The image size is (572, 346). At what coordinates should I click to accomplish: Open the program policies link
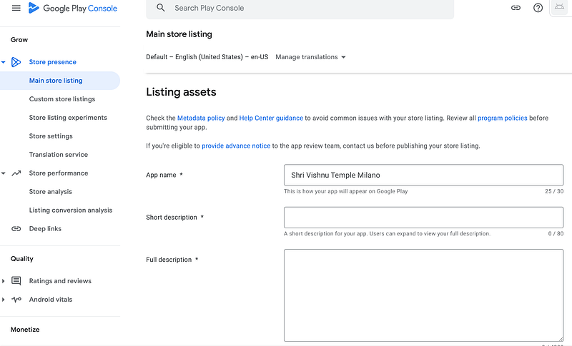pyautogui.click(x=503, y=118)
